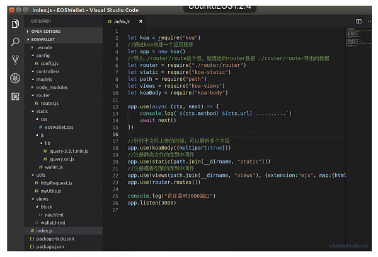Viewport: 378px width, 257px height.
Task: Open nav.html file
Action: [64, 215]
